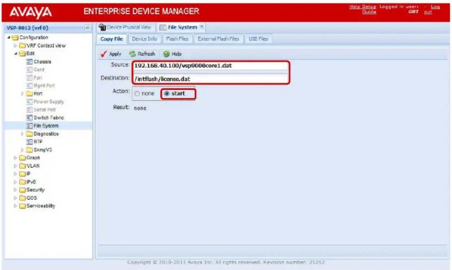Click the Log out link
Image resolution: width=452 pixels, height=270 pixels.
point(432,9)
